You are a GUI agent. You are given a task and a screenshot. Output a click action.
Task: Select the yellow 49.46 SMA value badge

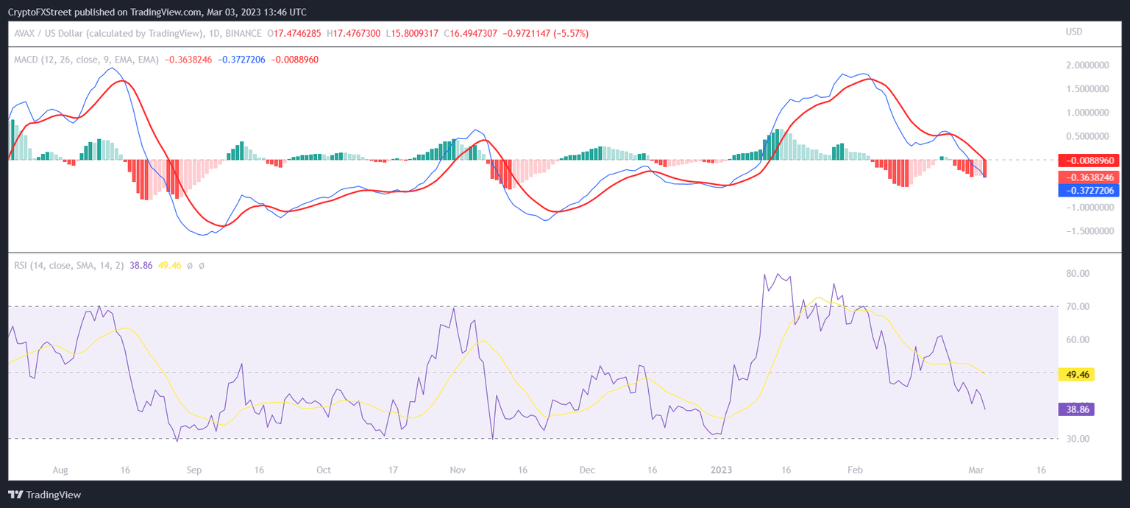[x=1076, y=375]
